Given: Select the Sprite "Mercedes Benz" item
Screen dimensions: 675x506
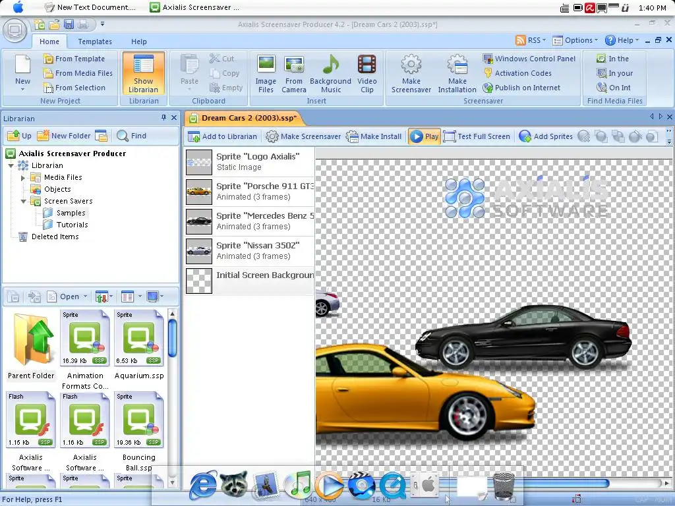Looking at the screenshot, I should [x=250, y=221].
